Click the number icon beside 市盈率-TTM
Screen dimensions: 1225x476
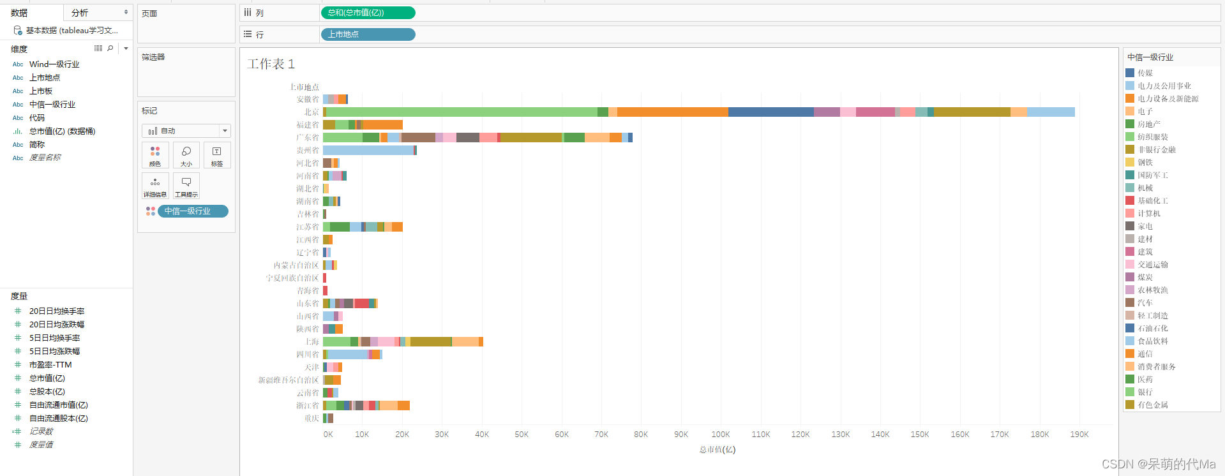(18, 365)
